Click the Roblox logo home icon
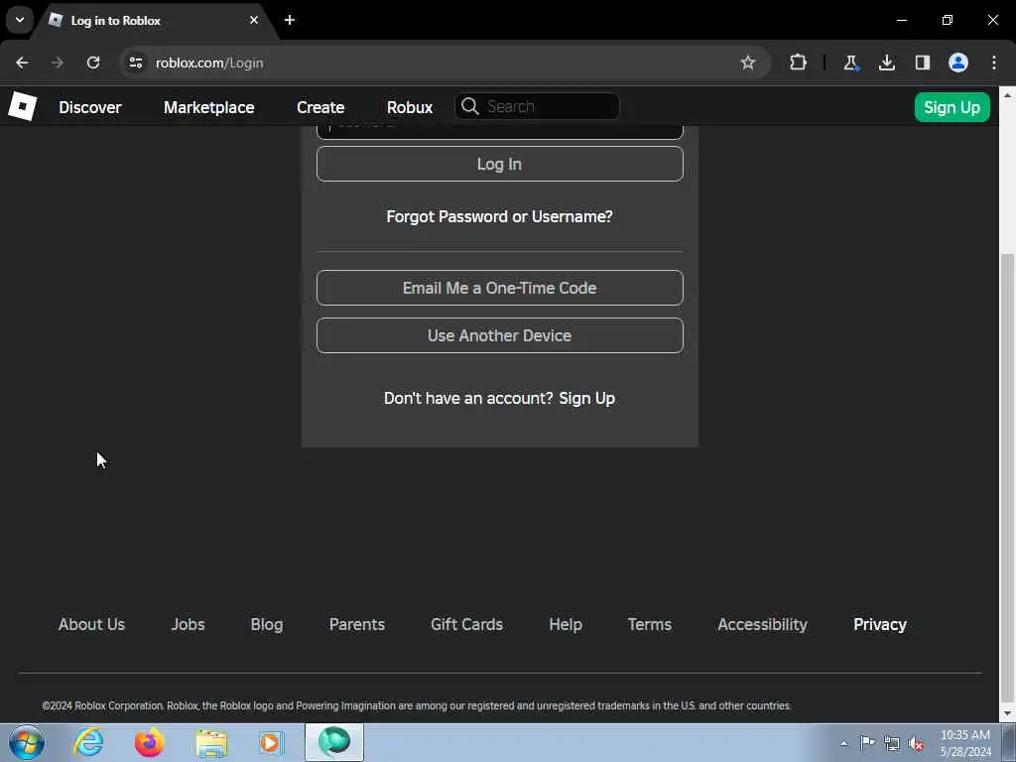Viewport: 1016px width, 762px height. pyautogui.click(x=23, y=107)
